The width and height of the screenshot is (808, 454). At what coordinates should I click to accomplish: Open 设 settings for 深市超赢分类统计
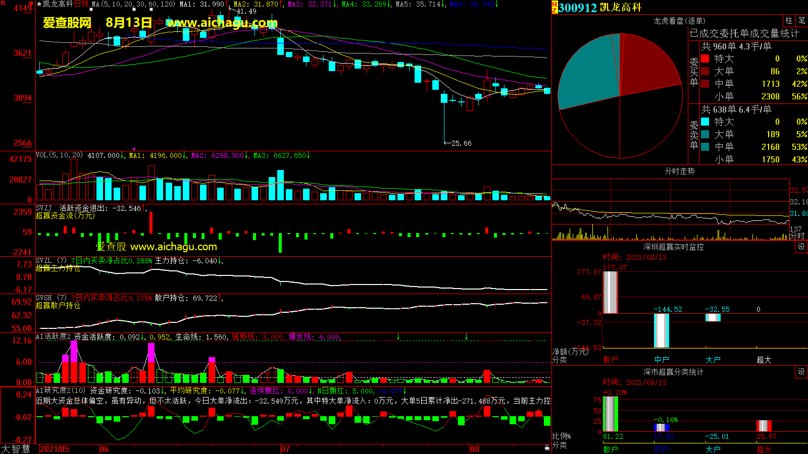click(801, 372)
